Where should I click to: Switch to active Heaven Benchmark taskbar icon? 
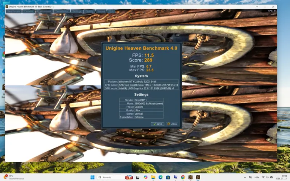[x=198, y=177]
